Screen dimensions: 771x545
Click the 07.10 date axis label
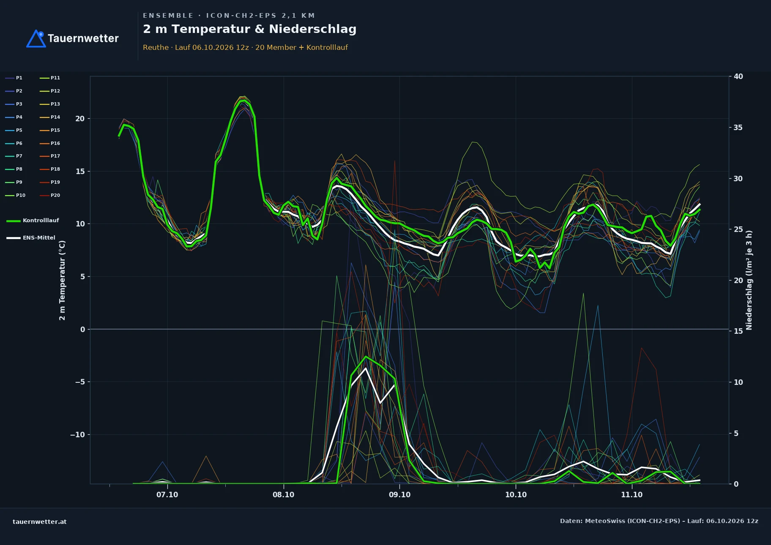coord(167,495)
